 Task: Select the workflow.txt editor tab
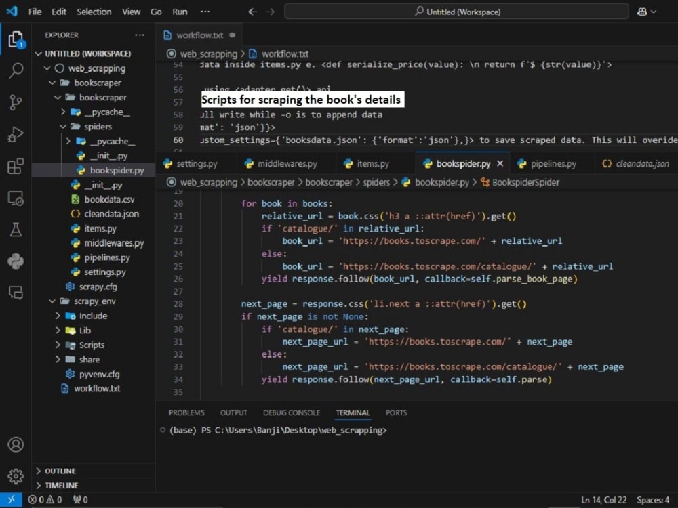pyautogui.click(x=199, y=35)
